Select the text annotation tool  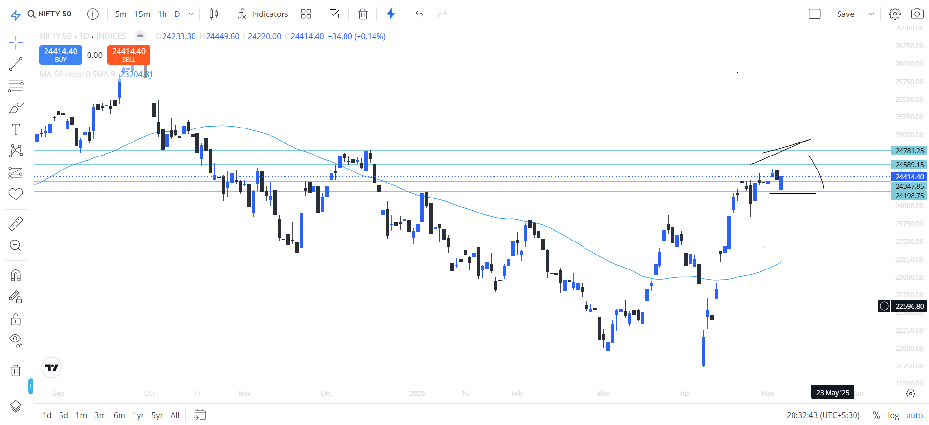16,129
